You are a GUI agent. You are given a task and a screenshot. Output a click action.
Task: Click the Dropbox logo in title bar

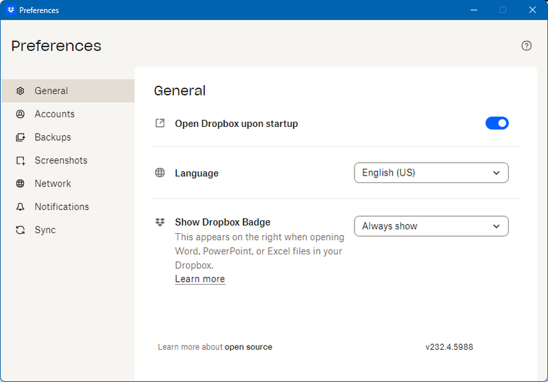10,10
